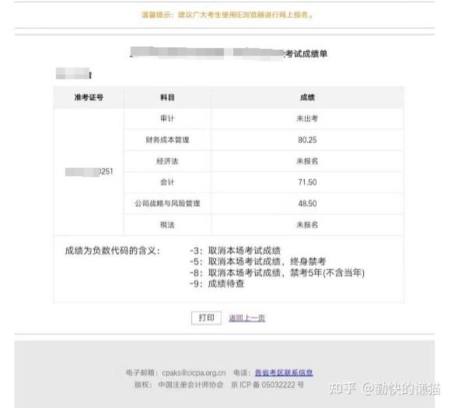
Task: Select the 成绩为负数代码的含义 label
Action: pos(112,250)
